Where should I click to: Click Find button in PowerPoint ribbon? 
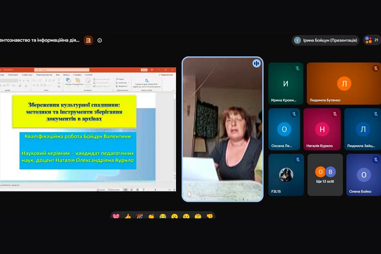click(x=120, y=79)
